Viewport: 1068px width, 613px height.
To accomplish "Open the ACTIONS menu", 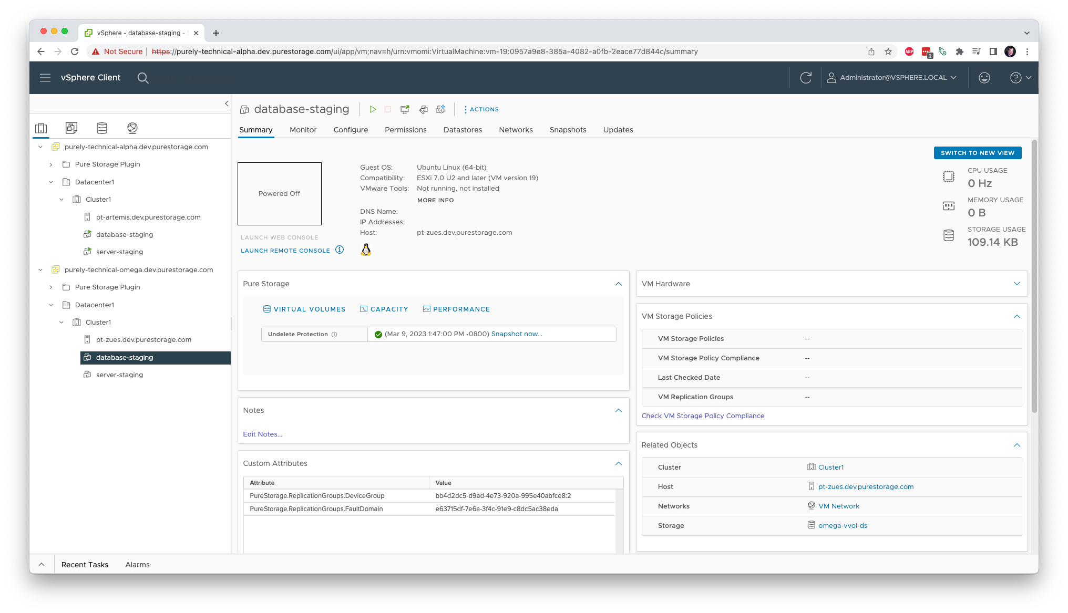I will pos(481,109).
